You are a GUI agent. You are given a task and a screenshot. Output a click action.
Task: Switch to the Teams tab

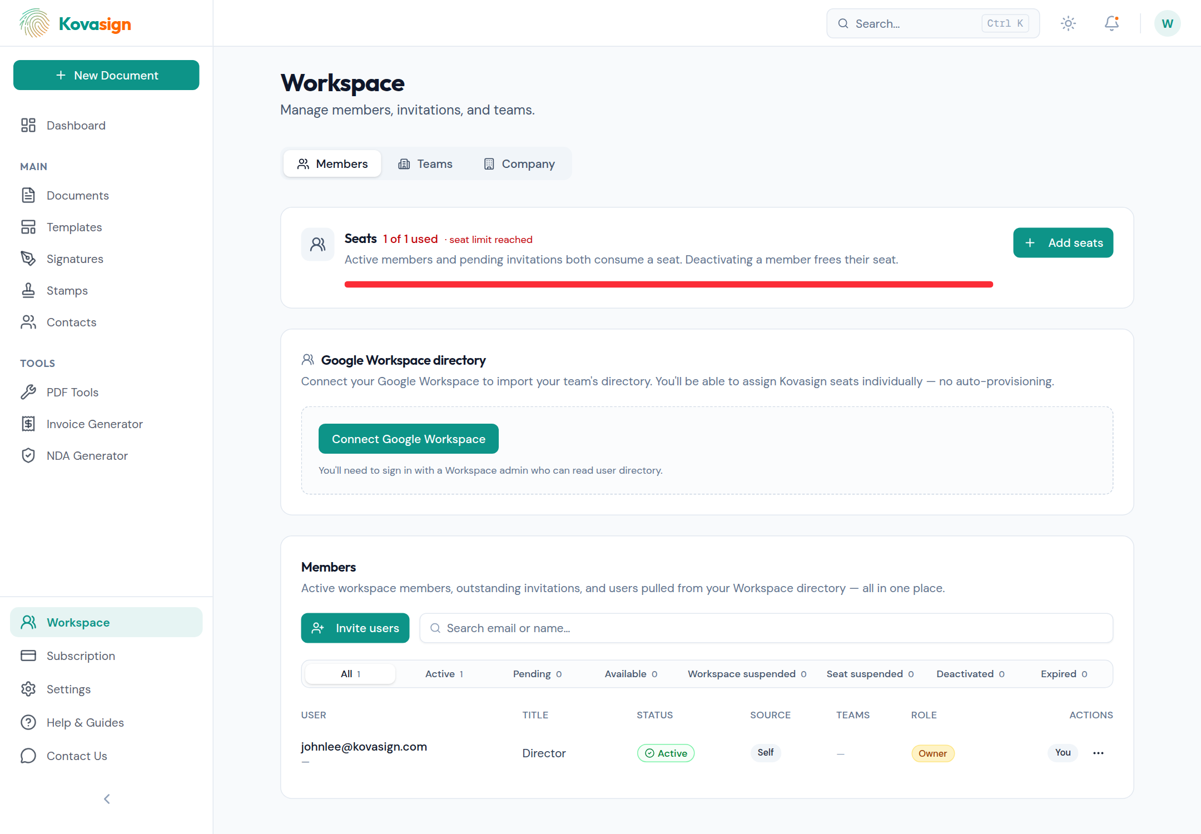click(x=425, y=164)
